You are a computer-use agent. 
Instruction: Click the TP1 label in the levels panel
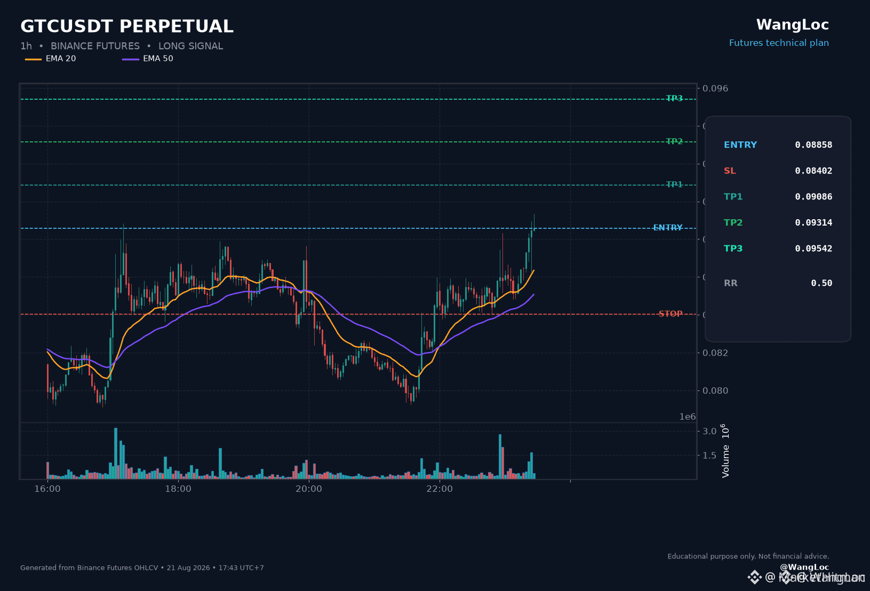tap(733, 197)
